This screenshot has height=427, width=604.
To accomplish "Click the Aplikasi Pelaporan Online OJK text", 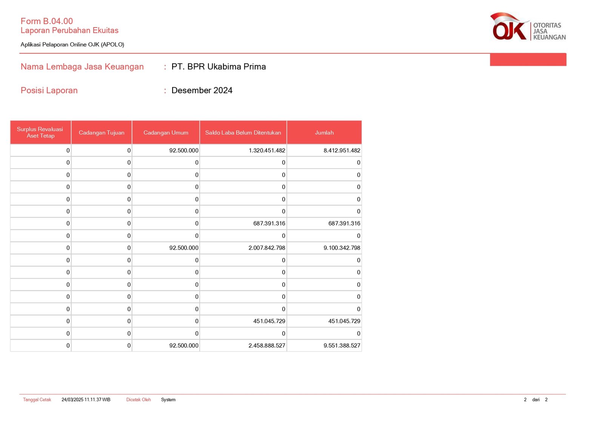I will [x=72, y=45].
